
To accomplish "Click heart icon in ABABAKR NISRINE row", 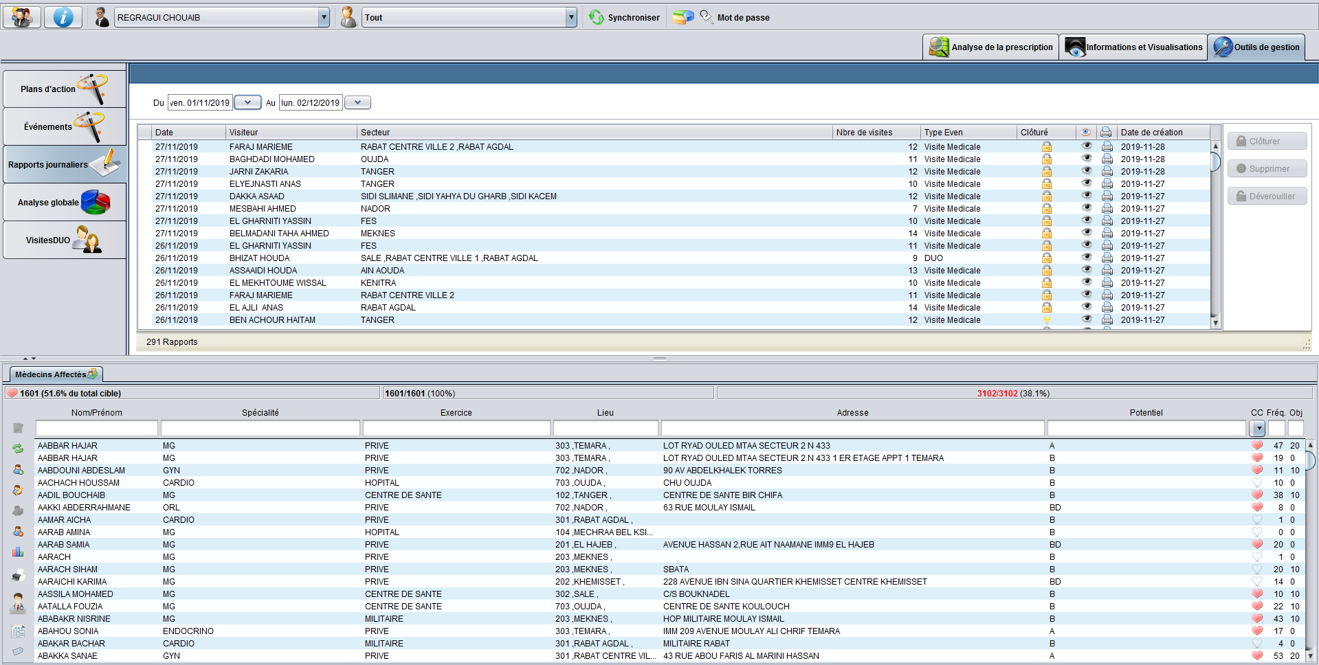I will pos(1257,618).
